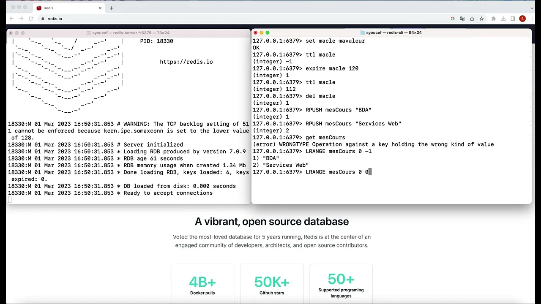Click the redis-server window title bar
Image resolution: width=541 pixels, height=304 pixels.
[128, 33]
